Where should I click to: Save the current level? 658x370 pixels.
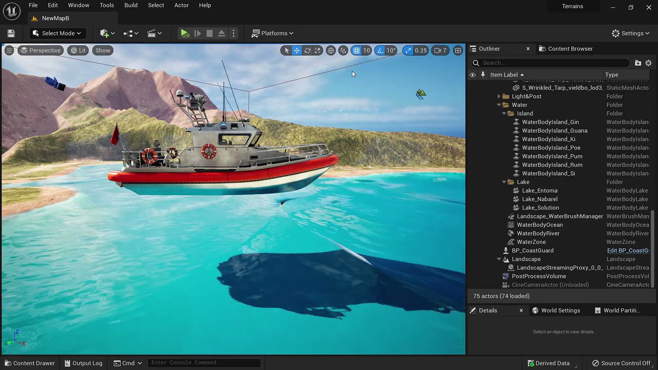point(11,33)
